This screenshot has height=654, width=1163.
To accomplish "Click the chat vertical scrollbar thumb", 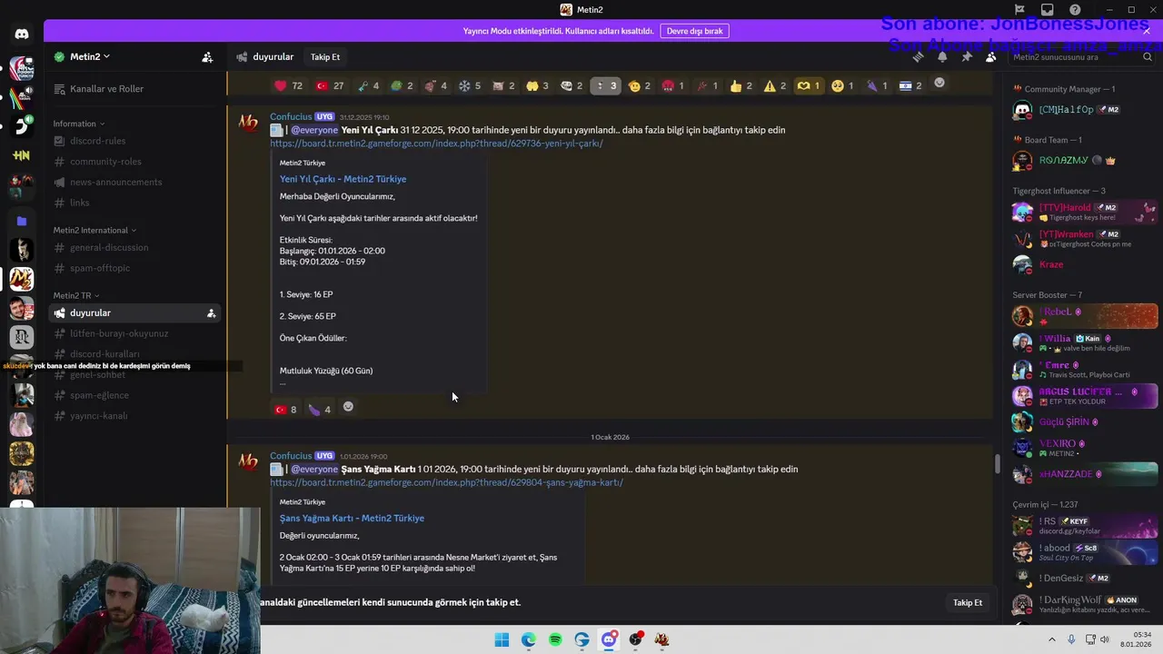I will pos(997,463).
